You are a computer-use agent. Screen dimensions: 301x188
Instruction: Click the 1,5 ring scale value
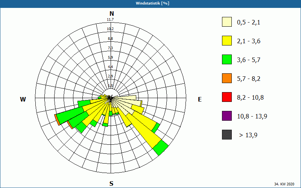click(x=110, y=86)
